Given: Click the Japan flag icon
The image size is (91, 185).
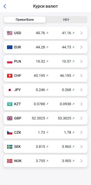Looking at the screenshot, I should point(10,90).
